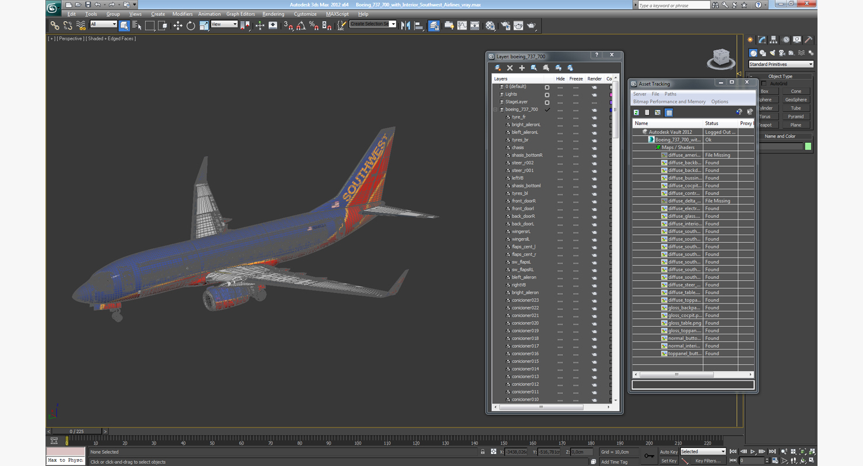
Task: Open Standard Primitives dropdown
Action: tap(781, 64)
